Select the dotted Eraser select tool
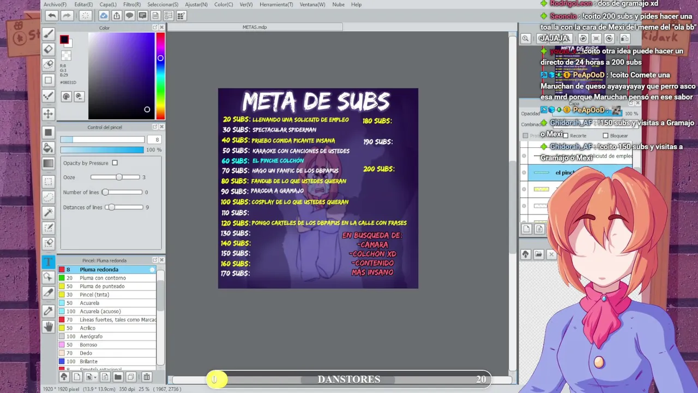The width and height of the screenshot is (698, 393). coord(48,64)
